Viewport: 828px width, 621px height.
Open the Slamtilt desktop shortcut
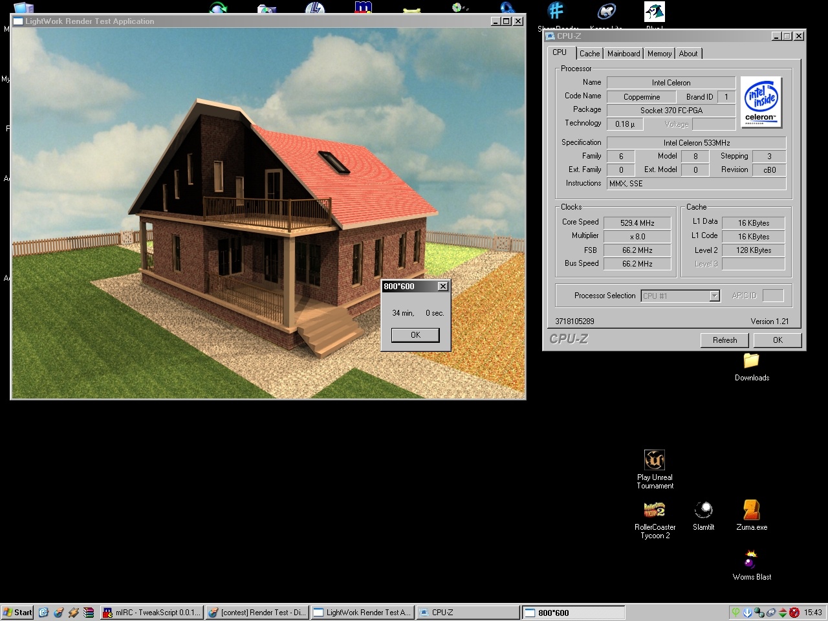(703, 516)
